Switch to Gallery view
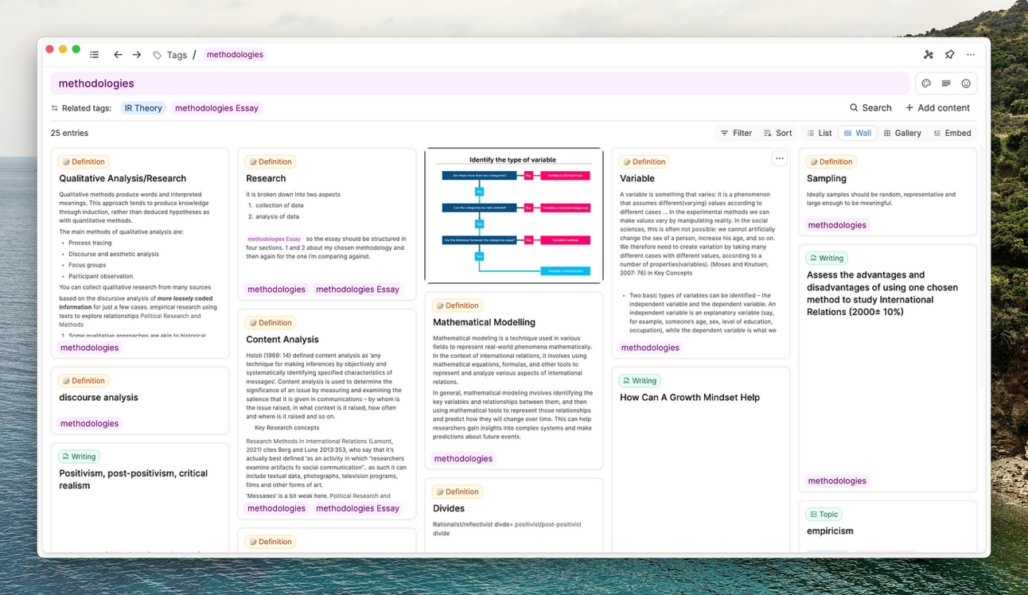Viewport: 1028px width, 595px height. coord(902,134)
